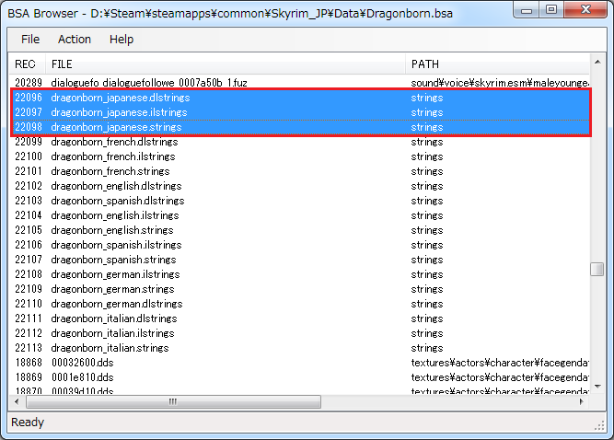The width and height of the screenshot is (614, 440).
Task: Select dragonborn_spanish.dlstrings row
Action: point(299,201)
